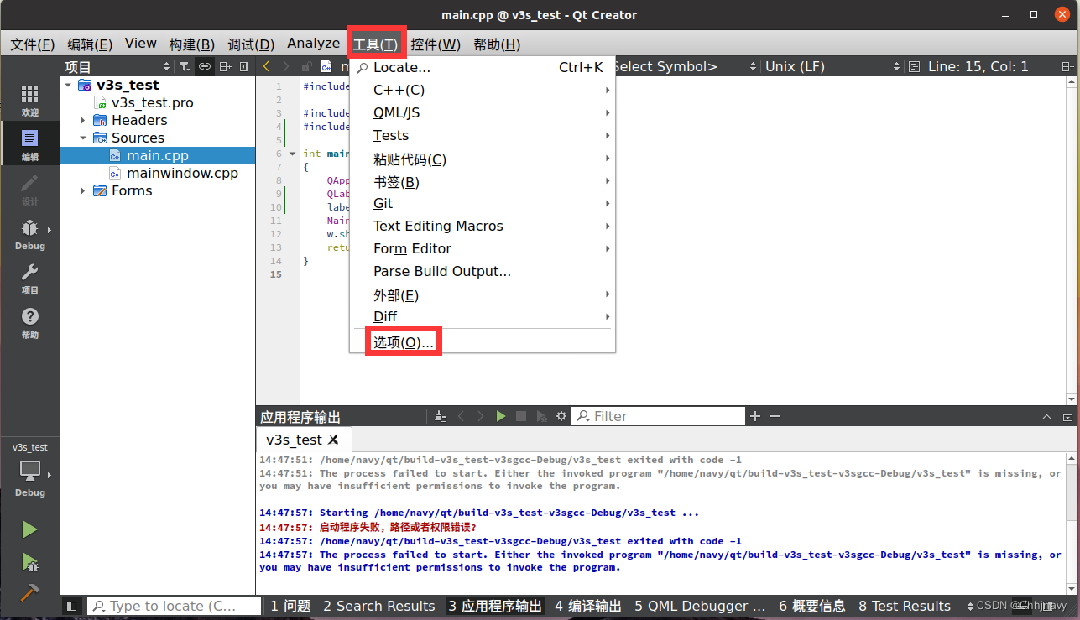Choose Parse Build Output
This screenshot has height=620, width=1080.
483,271
